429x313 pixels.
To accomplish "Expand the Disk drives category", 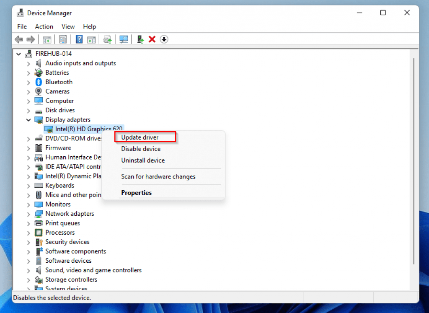I will [x=28, y=111].
